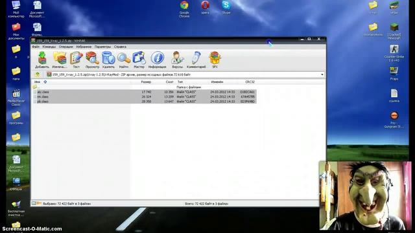
Task: Select the nn.class file row
Action: click(x=144, y=96)
